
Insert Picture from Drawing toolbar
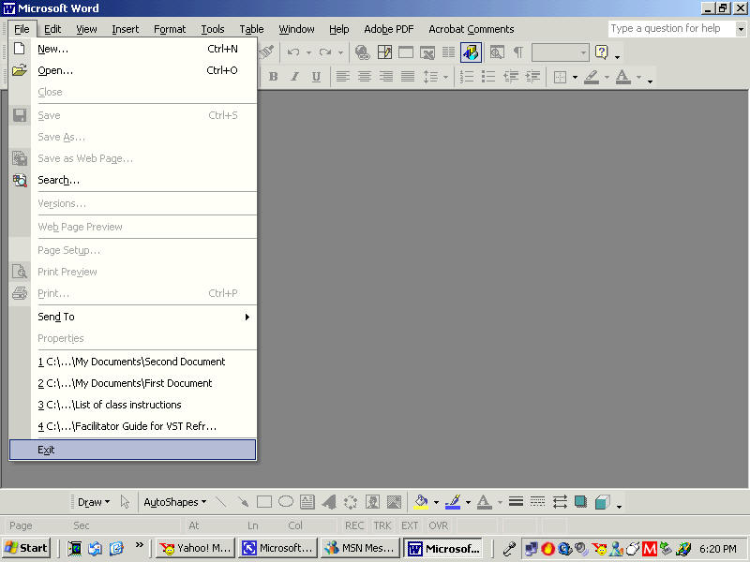click(x=394, y=502)
